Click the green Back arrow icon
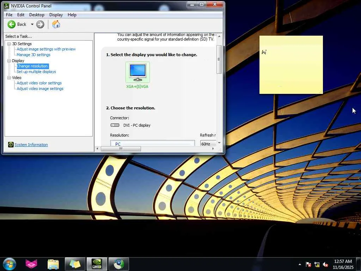Screen dimensions: 361x271 12,24
